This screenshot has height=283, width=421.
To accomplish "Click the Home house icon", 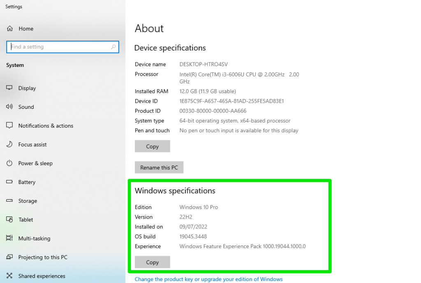I will coord(10,28).
